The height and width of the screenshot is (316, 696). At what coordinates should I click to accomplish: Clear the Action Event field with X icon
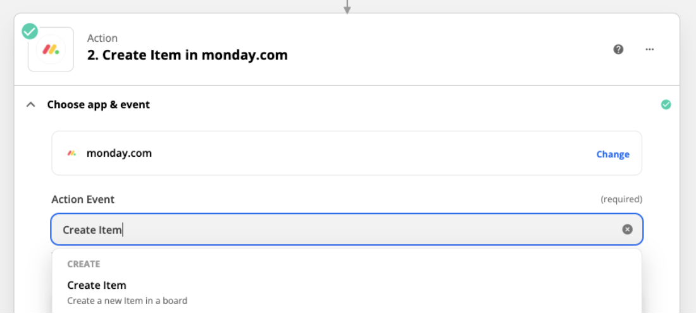[x=627, y=229]
